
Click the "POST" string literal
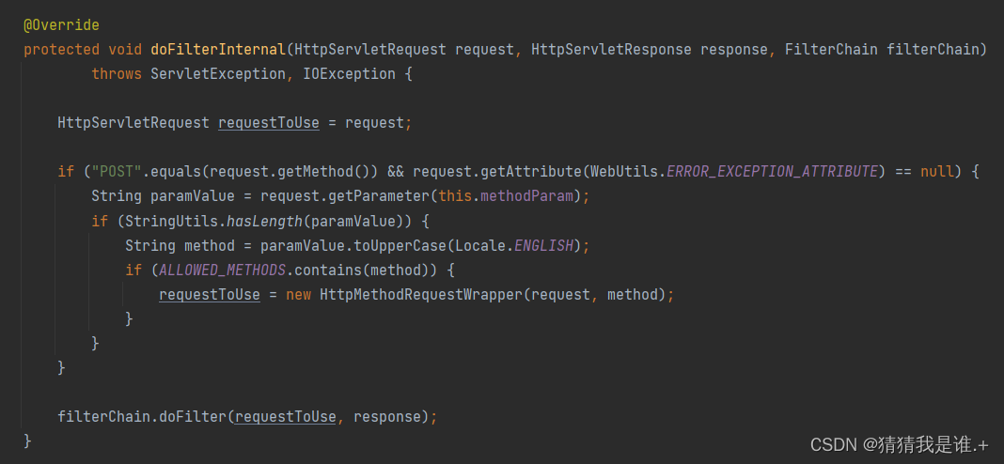click(x=108, y=171)
